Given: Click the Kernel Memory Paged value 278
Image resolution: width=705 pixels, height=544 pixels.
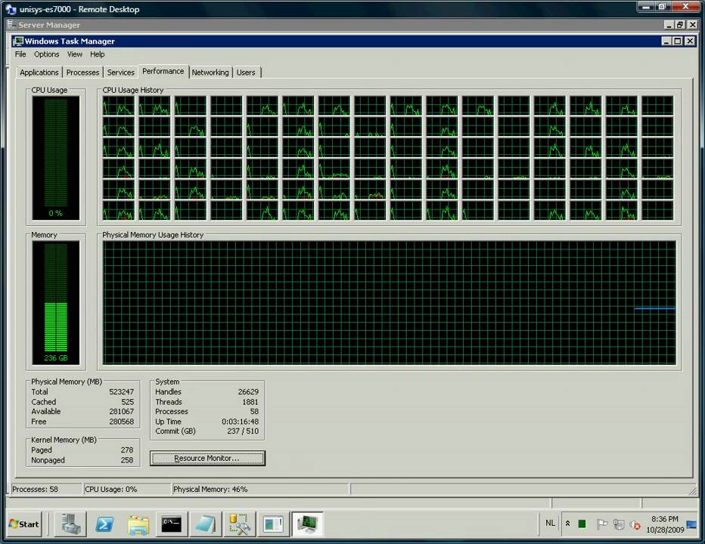Looking at the screenshot, I should point(127,450).
